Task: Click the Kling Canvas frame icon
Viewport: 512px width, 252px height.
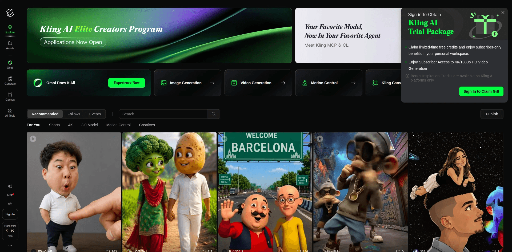Action: [375, 83]
